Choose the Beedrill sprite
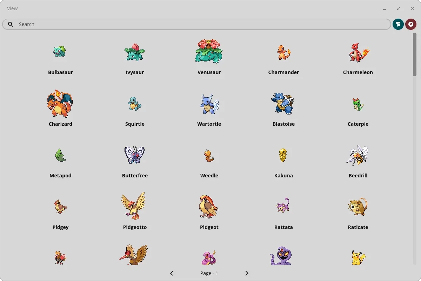421x281 pixels. 357,155
